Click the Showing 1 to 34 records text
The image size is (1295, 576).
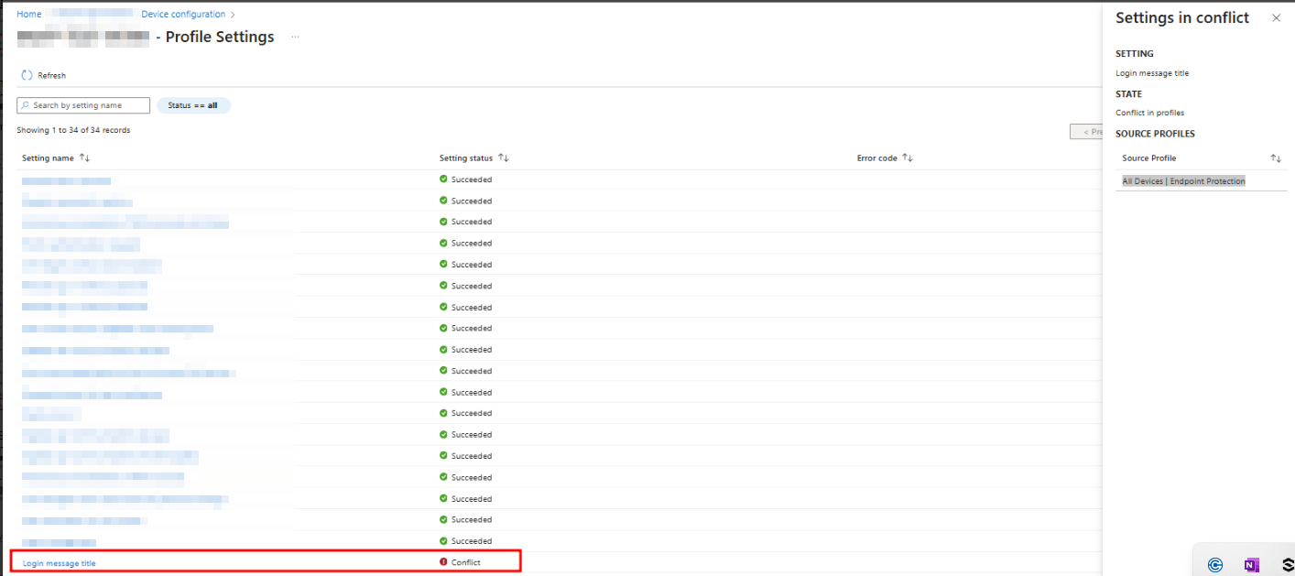pyautogui.click(x=73, y=130)
